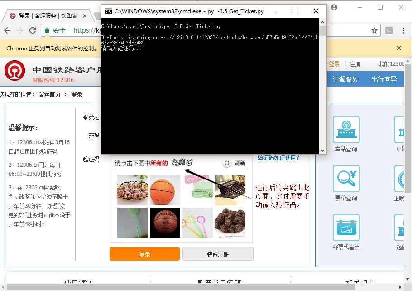
Task: Select the basketball captcha image
Action: 165,190
